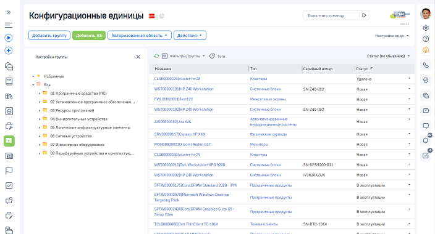Click green Добавить КЕ button
The height and width of the screenshot is (234, 435).
coord(89,35)
